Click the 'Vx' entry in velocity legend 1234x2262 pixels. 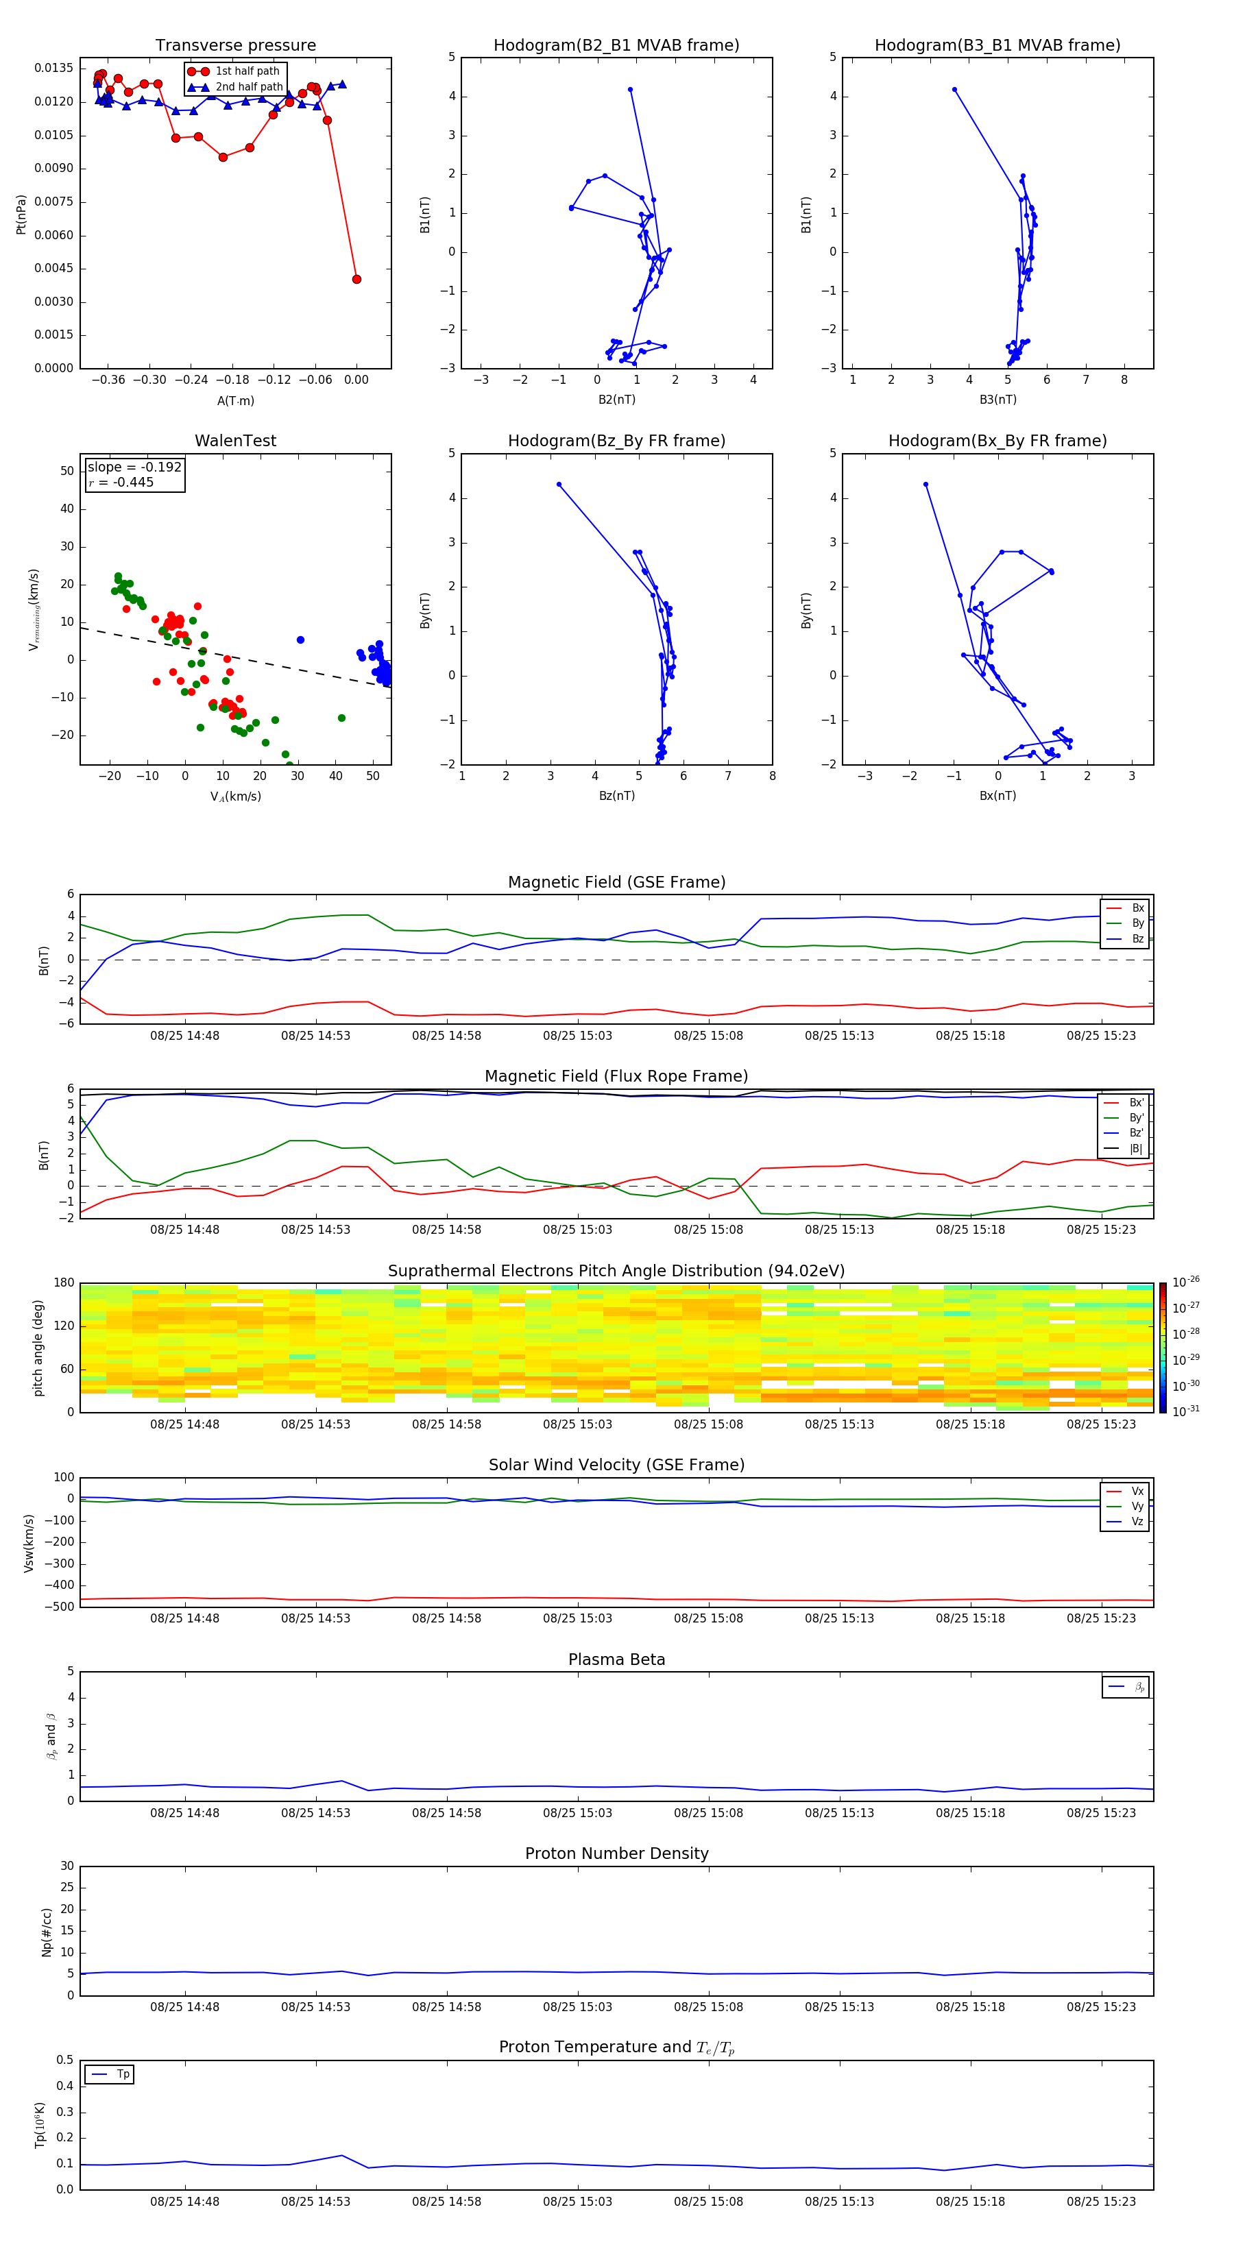pos(1125,1491)
